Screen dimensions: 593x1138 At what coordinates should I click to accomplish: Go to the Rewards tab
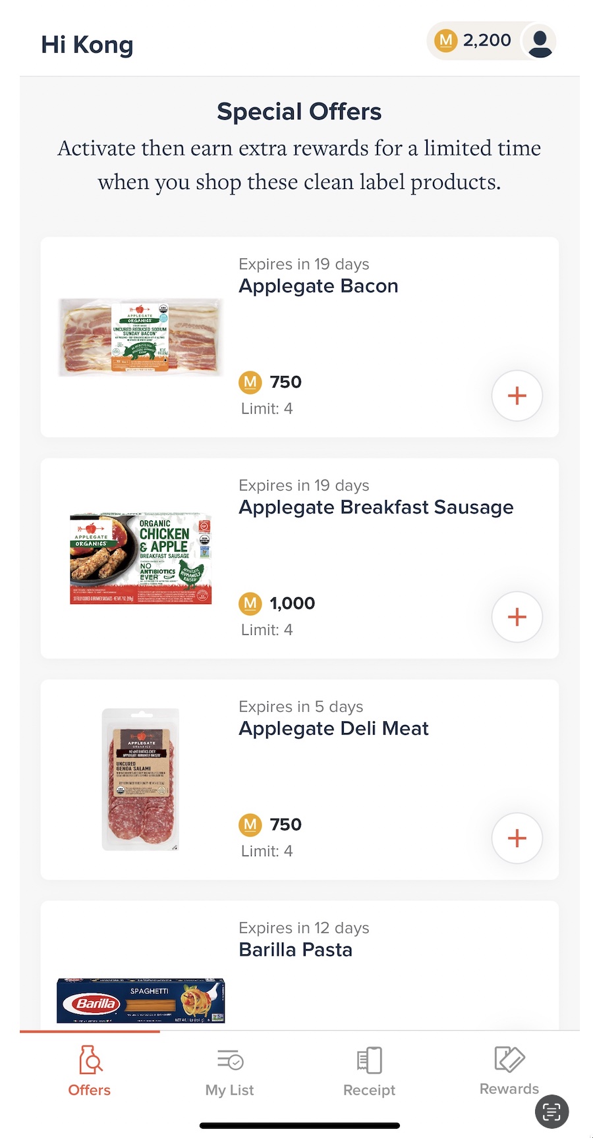(x=509, y=1070)
